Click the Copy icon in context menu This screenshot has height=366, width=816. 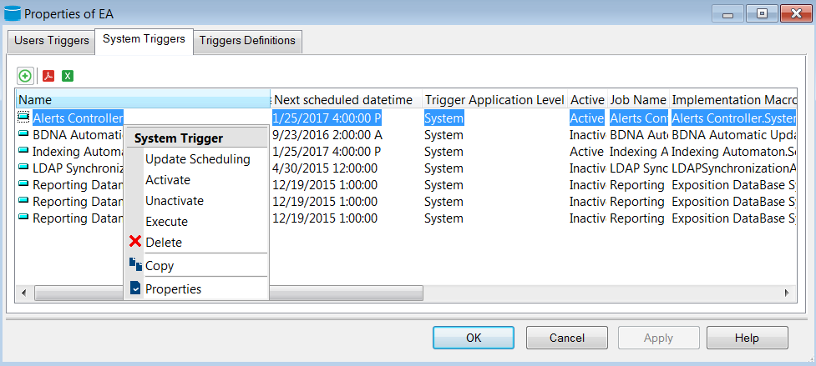[135, 266]
